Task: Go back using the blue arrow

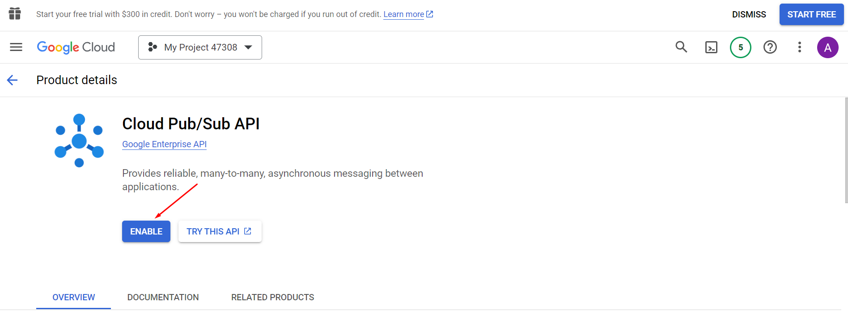Action: 12,80
